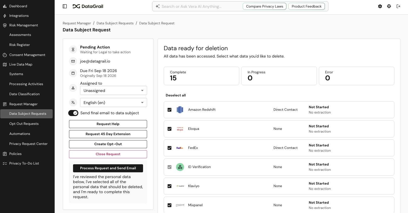408x213 pixels.
Task: Click the Create Opt-Out button
Action: [x=108, y=144]
